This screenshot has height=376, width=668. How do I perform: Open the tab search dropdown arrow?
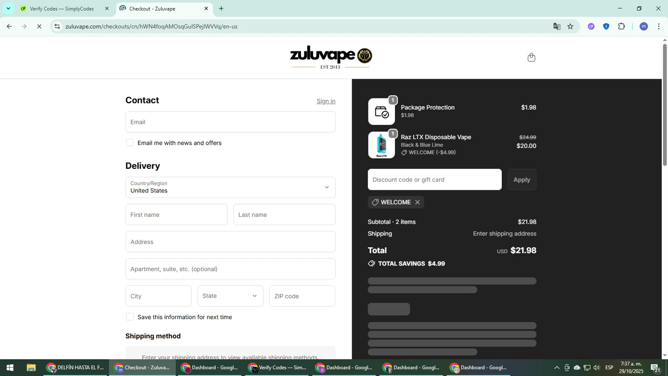point(8,8)
